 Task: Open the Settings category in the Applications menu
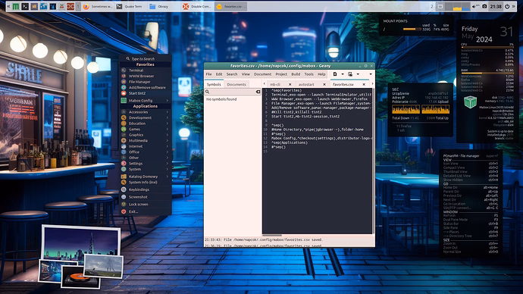(x=146, y=164)
